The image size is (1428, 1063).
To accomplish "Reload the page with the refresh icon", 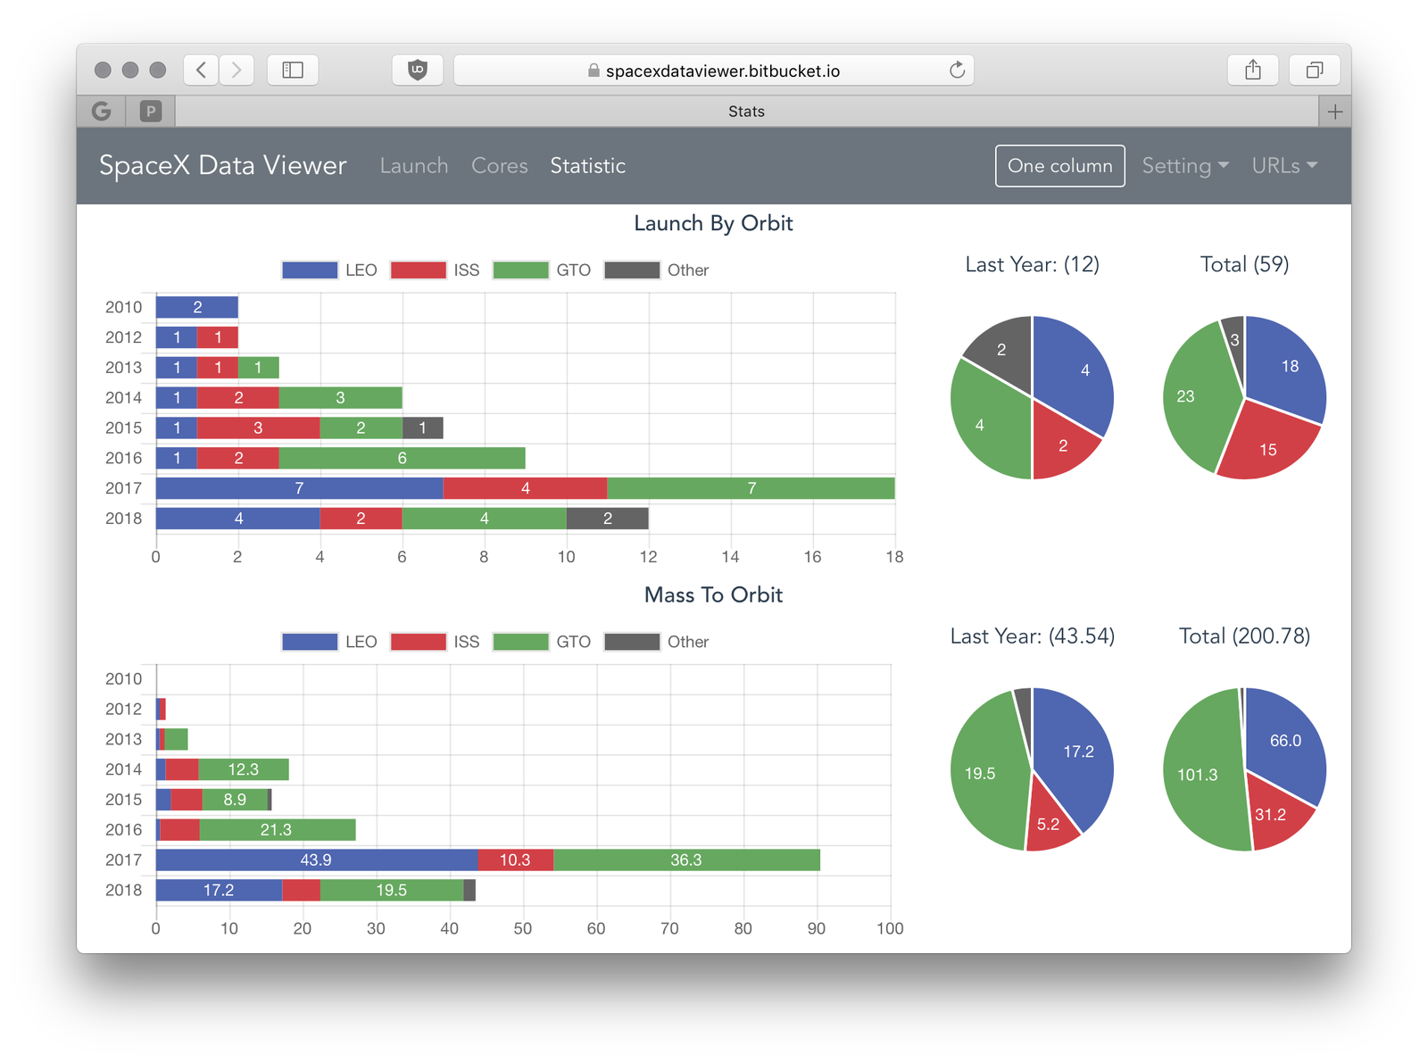I will coord(957,70).
